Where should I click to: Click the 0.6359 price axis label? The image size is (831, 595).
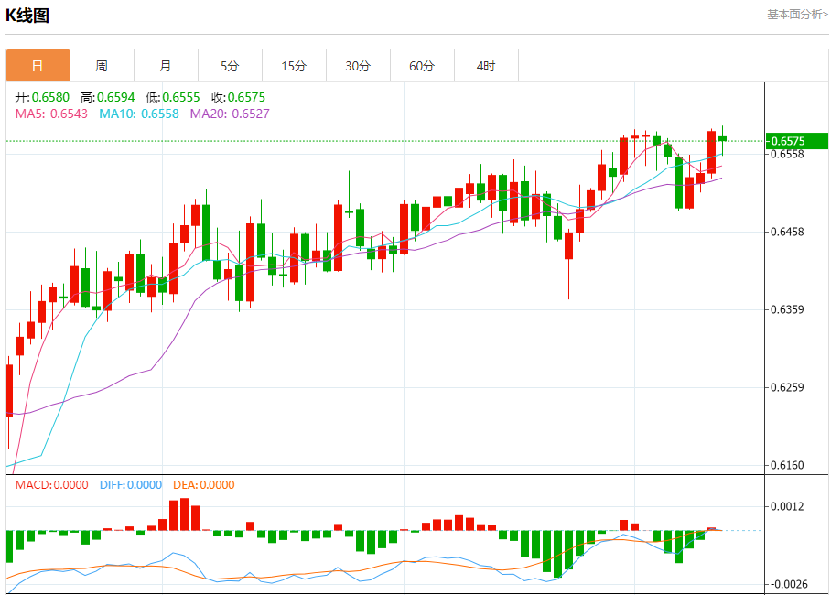click(788, 309)
